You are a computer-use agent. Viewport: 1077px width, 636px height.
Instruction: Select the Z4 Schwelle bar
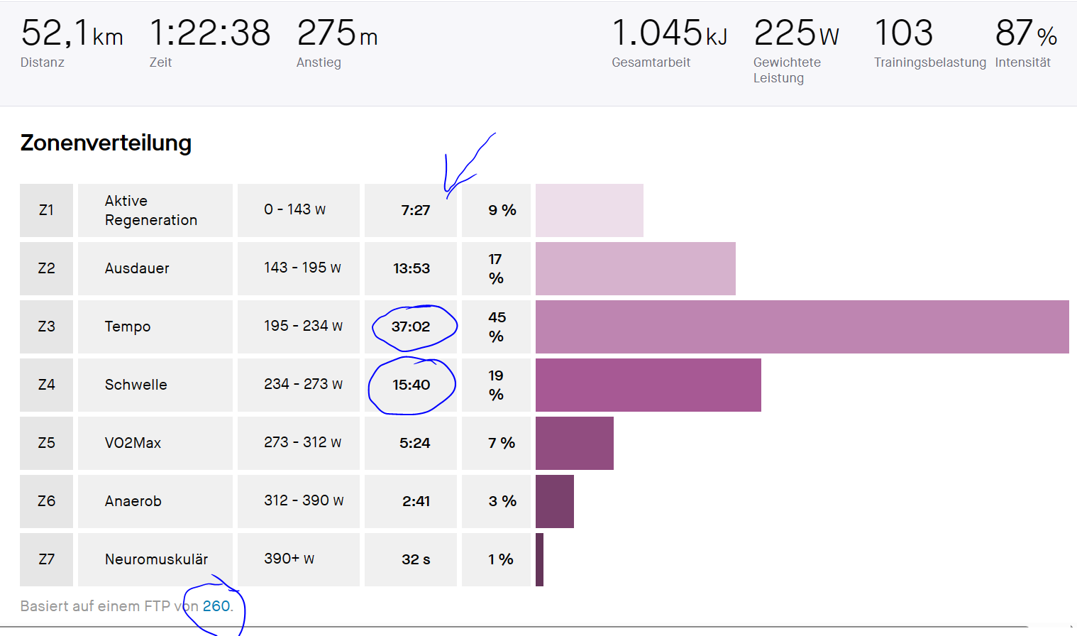coord(648,385)
